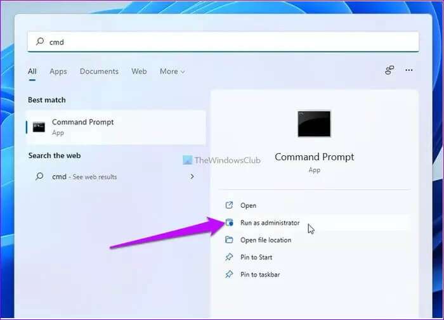The image size is (444, 320).
Task: Click the web search magnifier icon beside cmd
Action: (x=39, y=177)
